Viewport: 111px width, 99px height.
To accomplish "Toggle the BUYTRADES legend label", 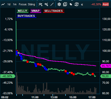I will click(x=26, y=16).
